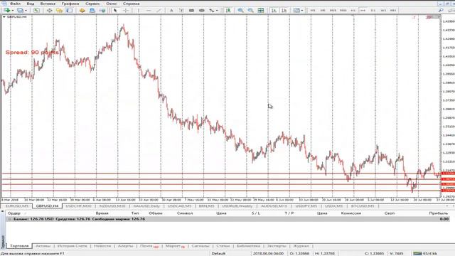Open the Strategy Tester icon

click(82, 11)
